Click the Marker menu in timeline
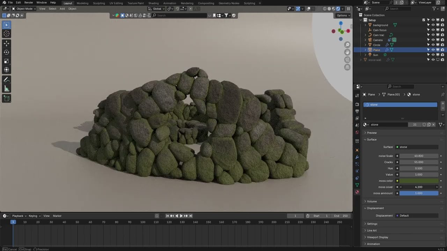This screenshot has width=447, height=251. click(57, 216)
